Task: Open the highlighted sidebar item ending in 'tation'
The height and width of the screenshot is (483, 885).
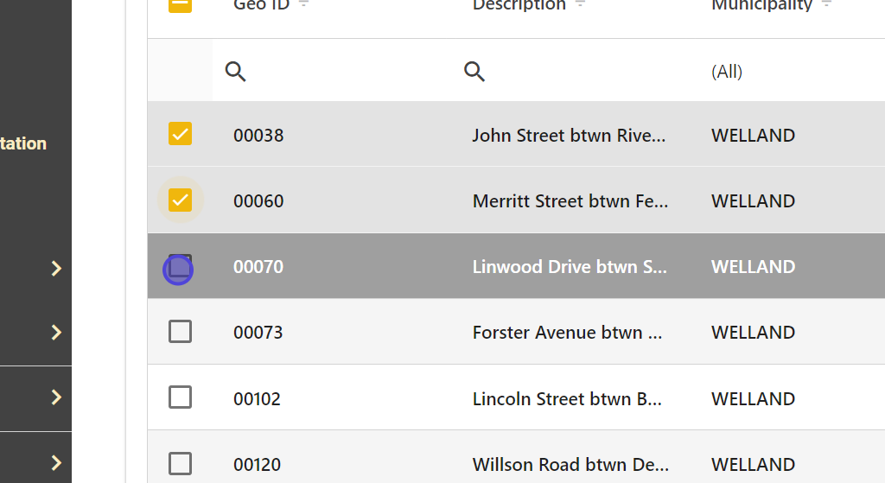Action: click(24, 143)
